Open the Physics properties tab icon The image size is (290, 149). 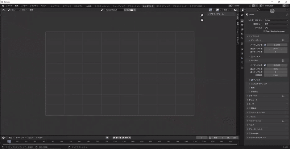242,53
